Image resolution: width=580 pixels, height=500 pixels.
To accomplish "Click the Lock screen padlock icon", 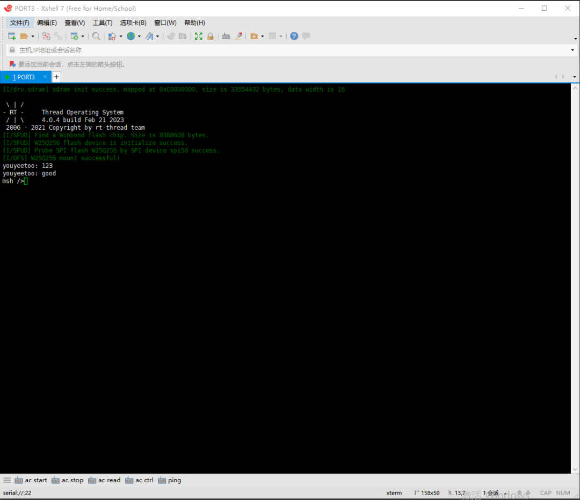I will coord(211,36).
